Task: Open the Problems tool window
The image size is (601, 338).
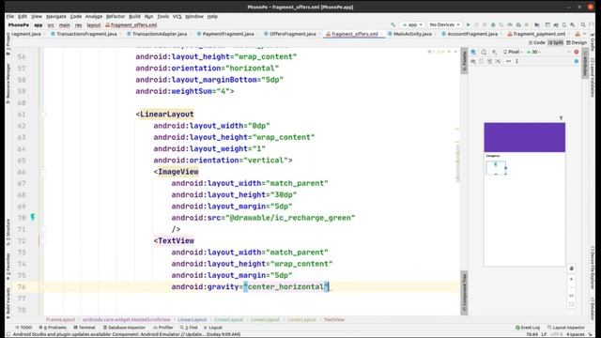Action: (53, 328)
